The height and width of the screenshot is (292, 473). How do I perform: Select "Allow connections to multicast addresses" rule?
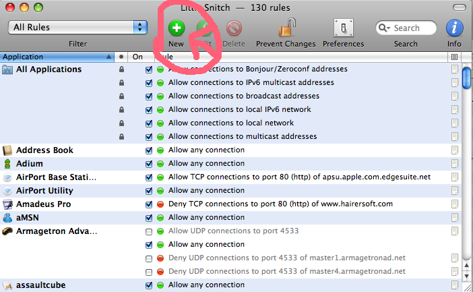pos(243,136)
